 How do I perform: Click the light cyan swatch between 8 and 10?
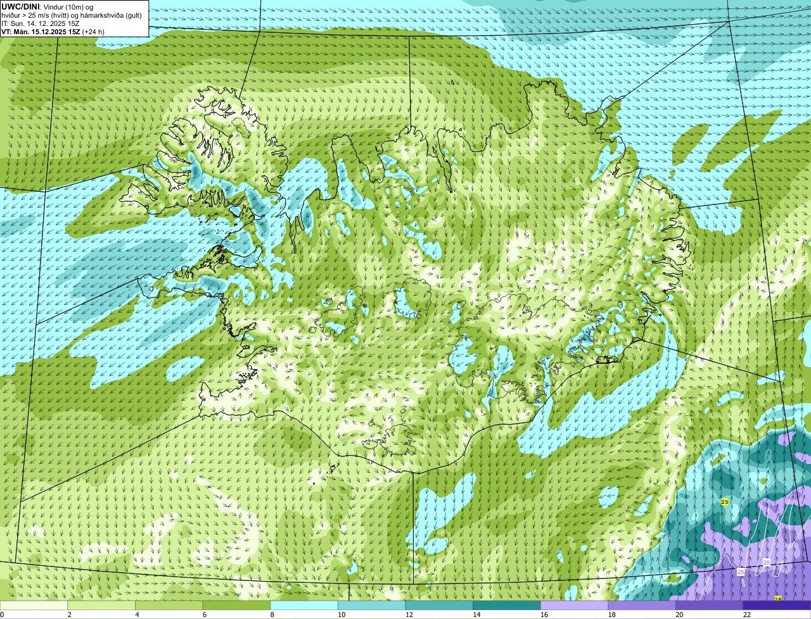[304, 606]
